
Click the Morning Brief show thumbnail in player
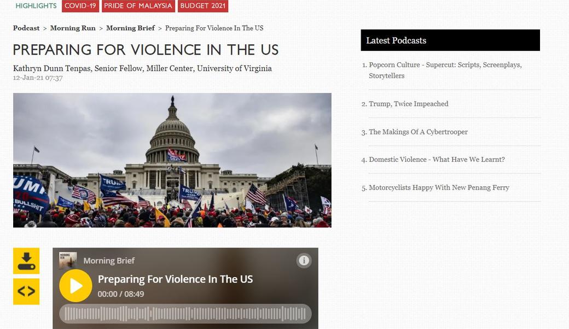point(68,261)
